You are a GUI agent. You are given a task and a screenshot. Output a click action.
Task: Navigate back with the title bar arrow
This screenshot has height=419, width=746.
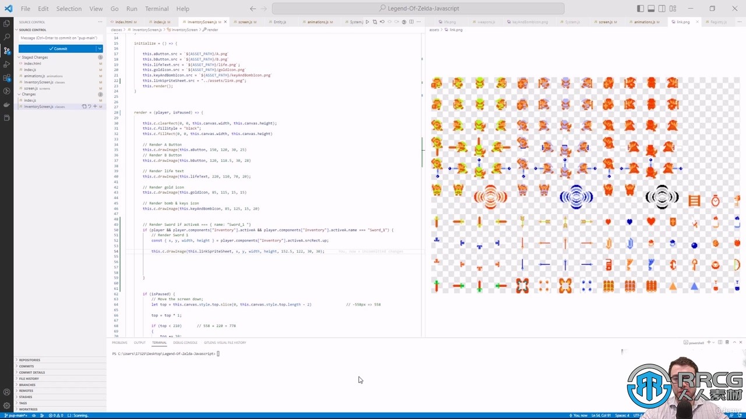(252, 9)
